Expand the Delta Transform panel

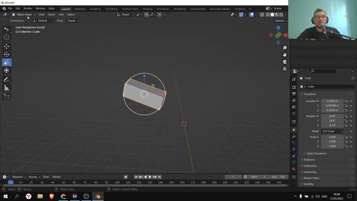click(x=316, y=154)
